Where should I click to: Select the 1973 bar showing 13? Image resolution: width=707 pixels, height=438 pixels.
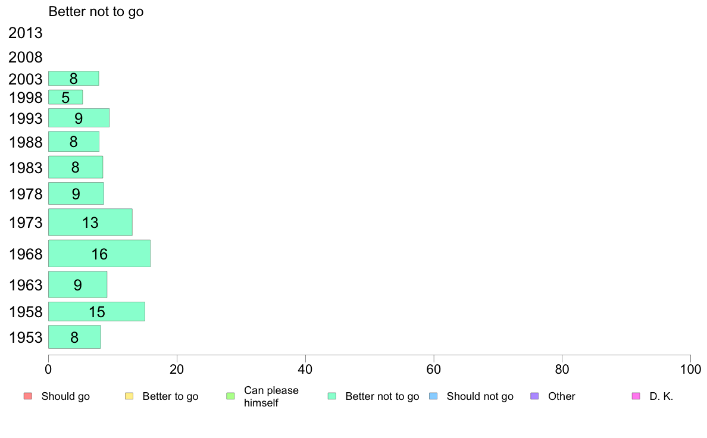click(90, 222)
